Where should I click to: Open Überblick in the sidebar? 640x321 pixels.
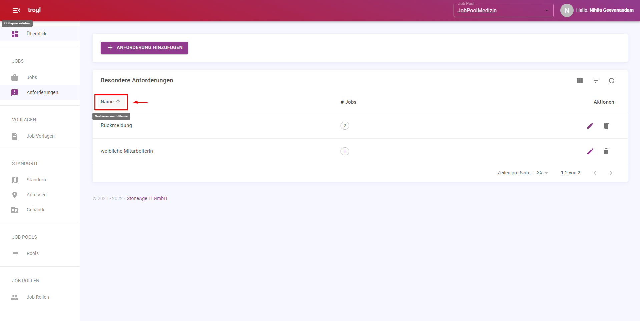click(x=40, y=34)
